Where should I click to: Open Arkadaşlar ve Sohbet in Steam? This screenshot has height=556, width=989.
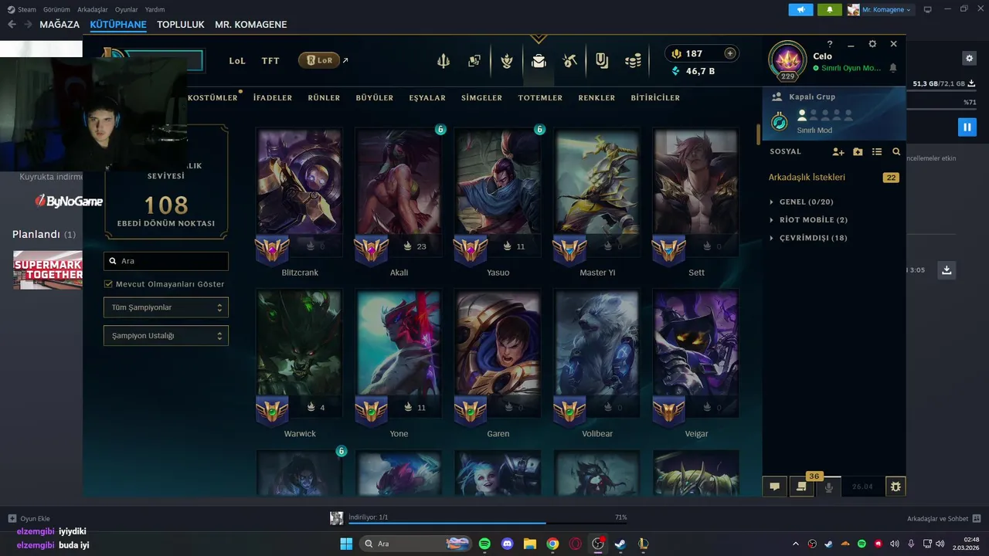coord(943,519)
